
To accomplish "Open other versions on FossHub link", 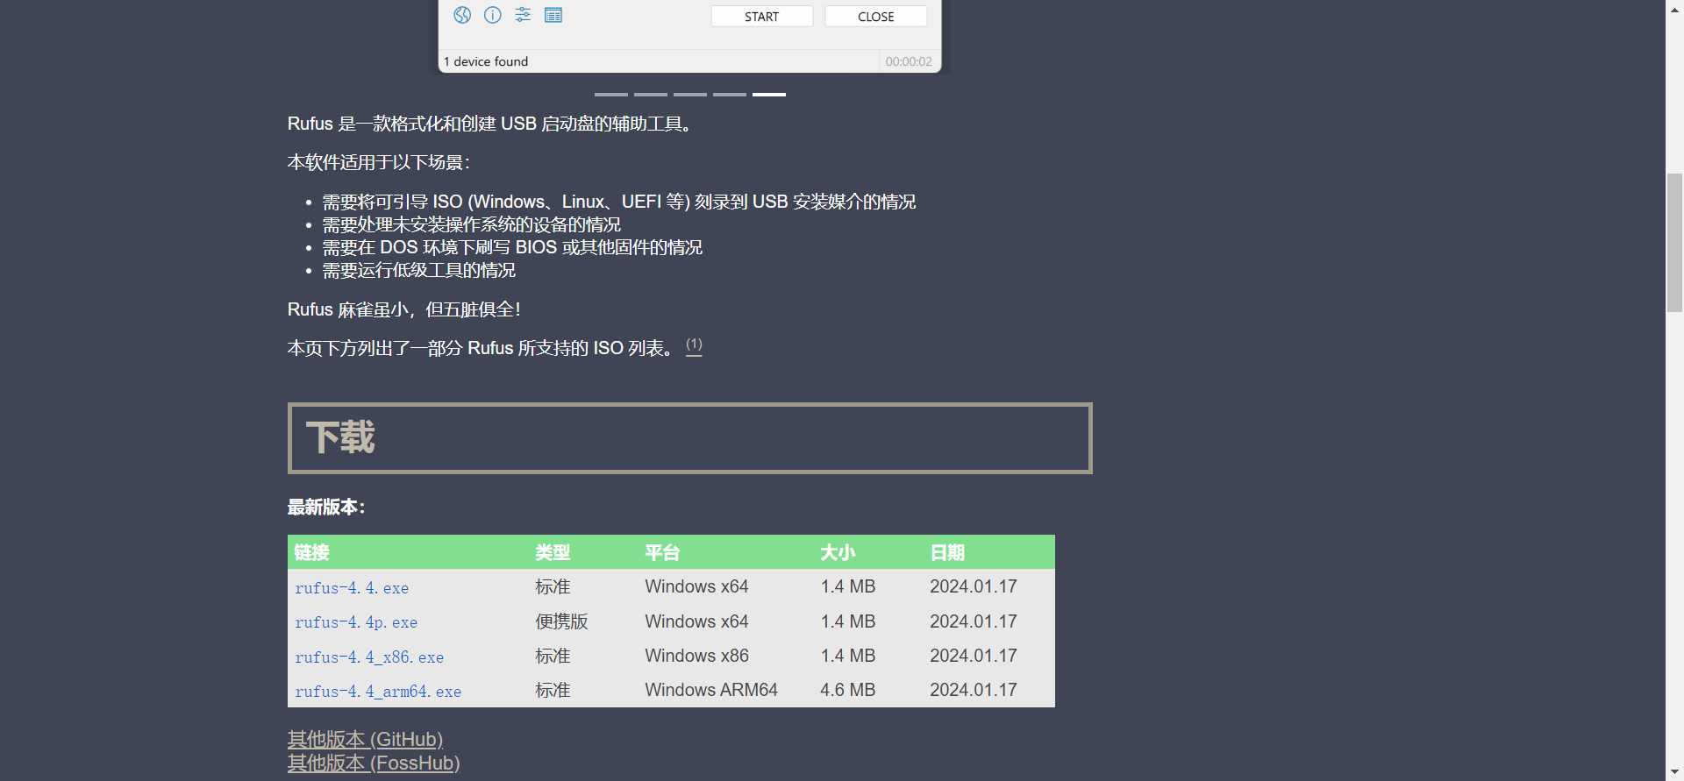I will pyautogui.click(x=374, y=763).
